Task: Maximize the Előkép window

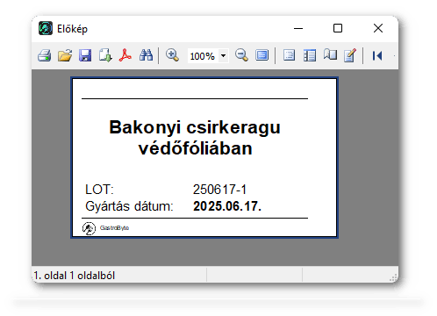Action: click(338, 28)
